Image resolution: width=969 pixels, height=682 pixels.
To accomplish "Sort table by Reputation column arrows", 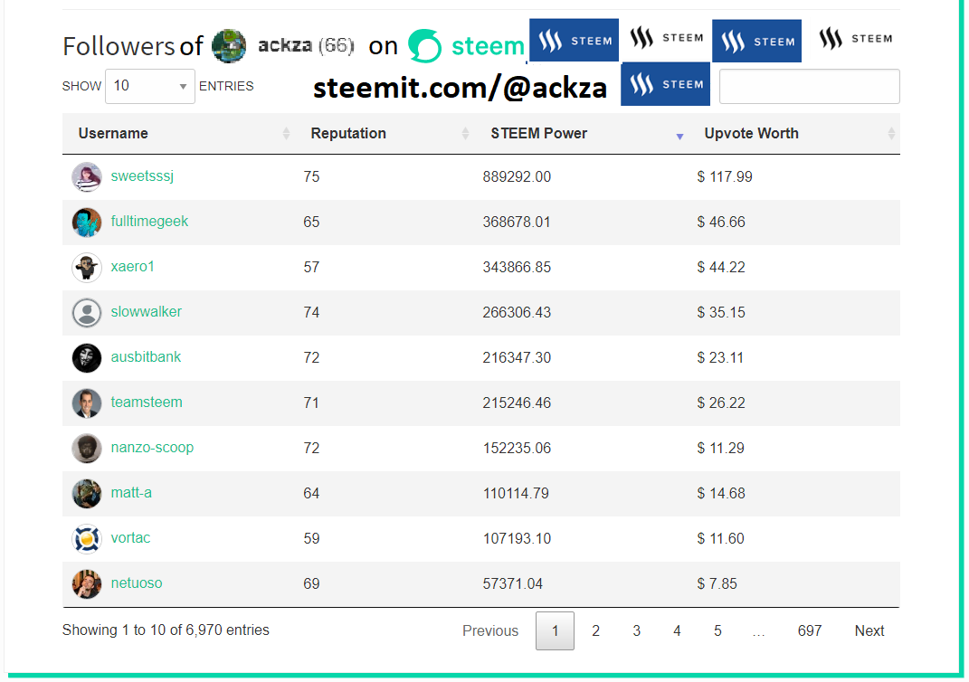I will point(465,134).
